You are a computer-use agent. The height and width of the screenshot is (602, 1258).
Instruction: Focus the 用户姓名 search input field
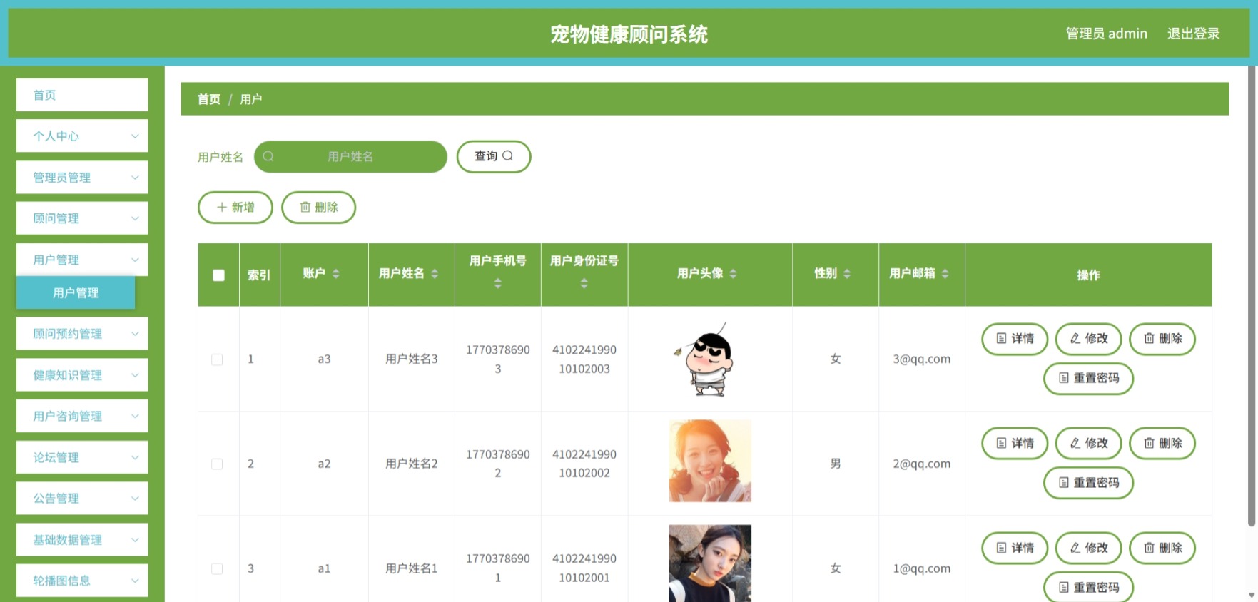pyautogui.click(x=350, y=156)
